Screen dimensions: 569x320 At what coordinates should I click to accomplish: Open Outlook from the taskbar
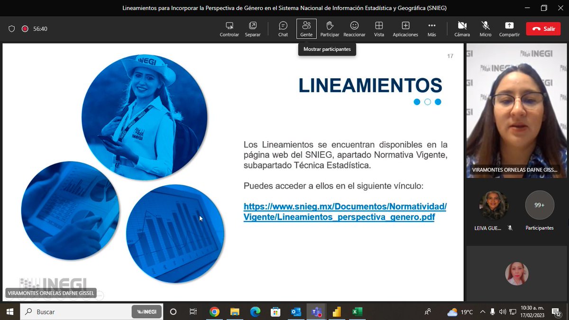[296, 311]
